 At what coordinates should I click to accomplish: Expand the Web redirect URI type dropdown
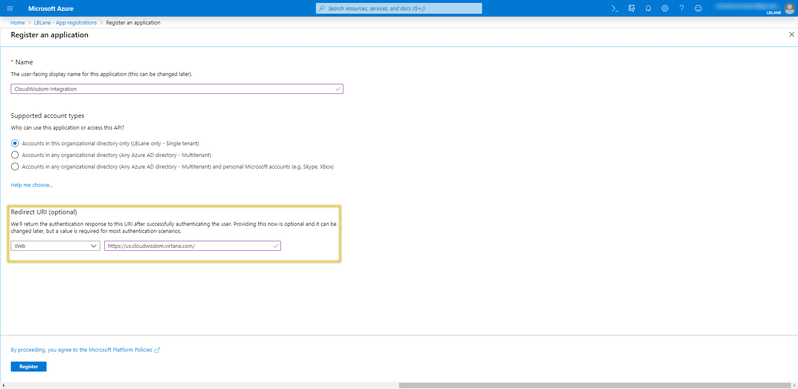(55, 246)
